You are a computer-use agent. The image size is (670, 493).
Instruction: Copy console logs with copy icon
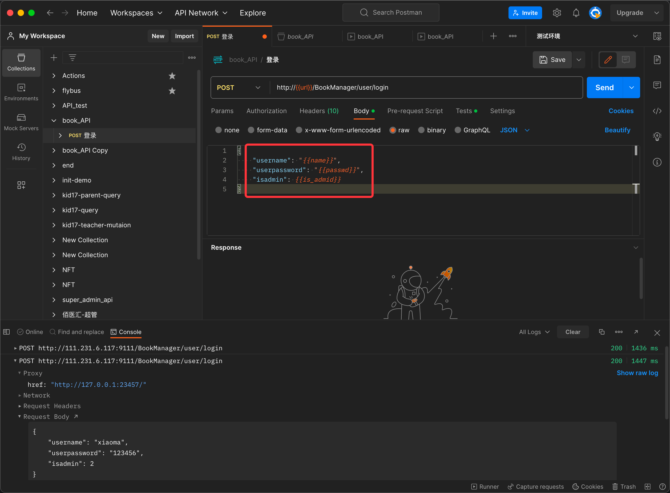(602, 332)
